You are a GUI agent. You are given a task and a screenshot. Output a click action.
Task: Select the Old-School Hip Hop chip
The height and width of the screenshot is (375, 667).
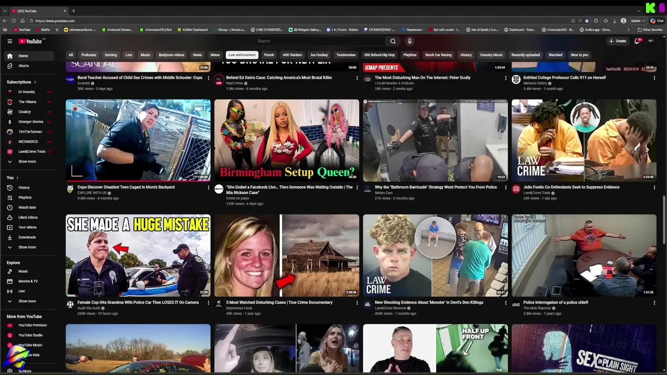[x=379, y=55]
